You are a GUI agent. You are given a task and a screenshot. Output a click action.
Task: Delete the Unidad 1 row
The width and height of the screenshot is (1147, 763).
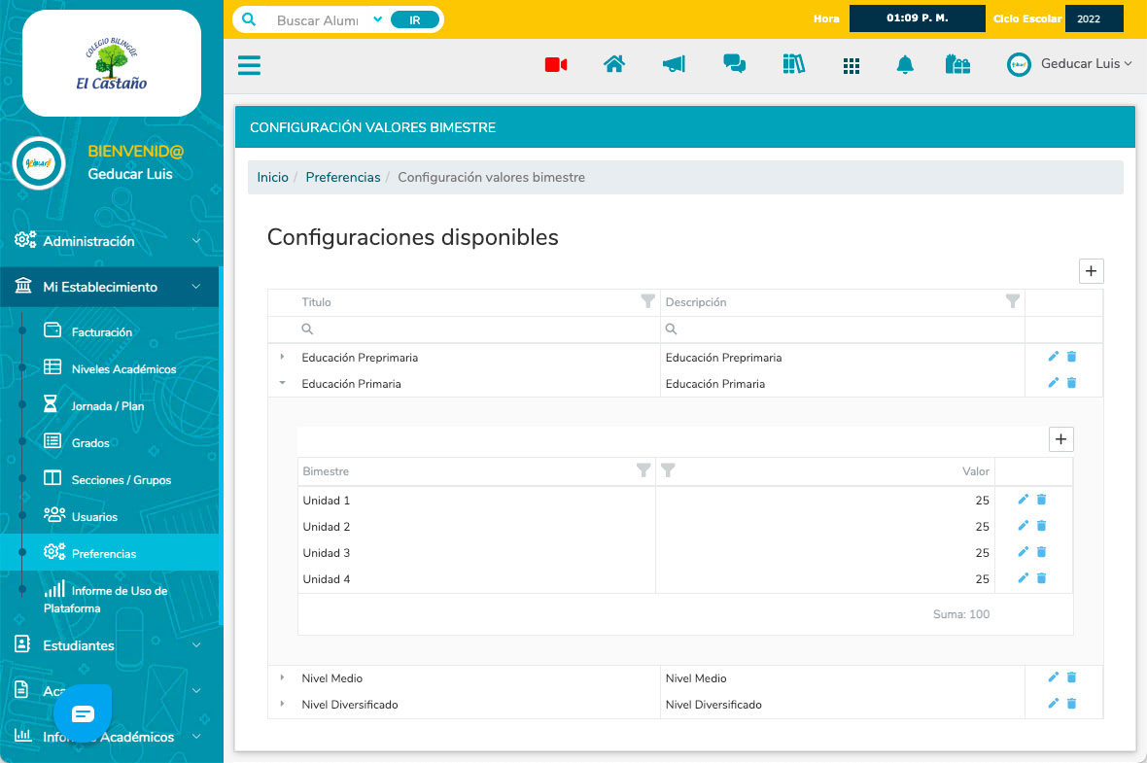click(x=1042, y=500)
